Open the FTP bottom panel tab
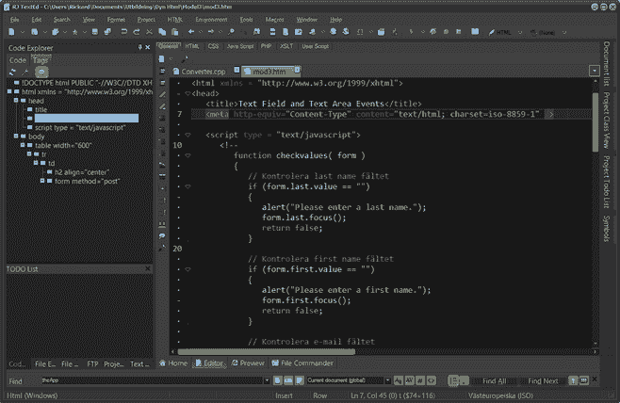The image size is (620, 403). 92,363
